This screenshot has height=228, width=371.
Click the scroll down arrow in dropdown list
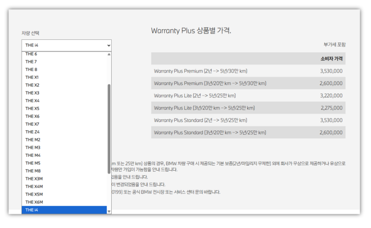point(109,211)
